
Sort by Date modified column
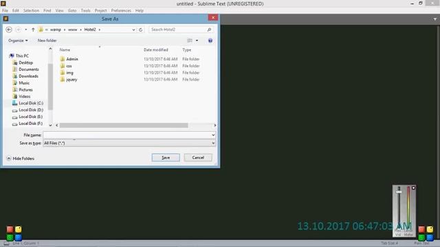click(156, 50)
